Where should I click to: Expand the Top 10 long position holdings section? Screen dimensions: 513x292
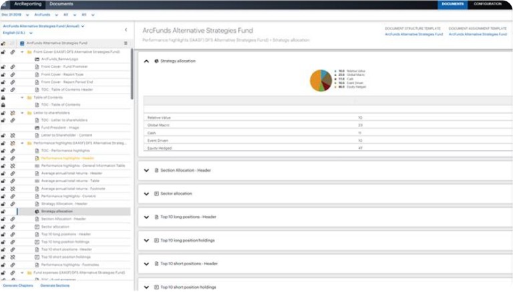[x=146, y=241]
